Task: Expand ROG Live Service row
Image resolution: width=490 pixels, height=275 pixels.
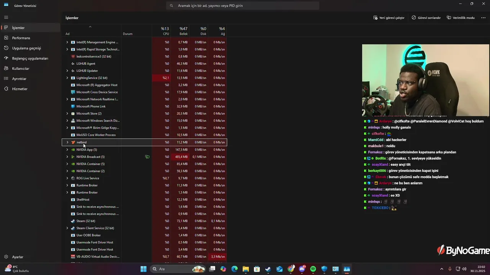Action: (x=67, y=178)
